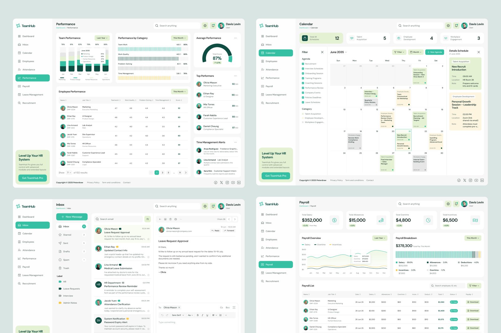Click the Search employee field in Payroll List
501x333 pixels.
pos(448,286)
